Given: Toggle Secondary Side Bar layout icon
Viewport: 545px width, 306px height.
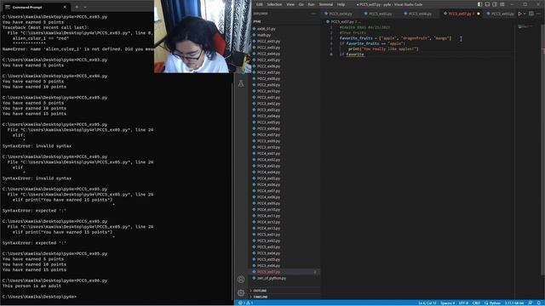Looking at the screenshot, I should tap(495, 4).
